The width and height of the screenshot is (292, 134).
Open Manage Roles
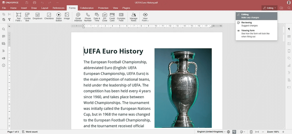pyautogui.click(x=134, y=17)
